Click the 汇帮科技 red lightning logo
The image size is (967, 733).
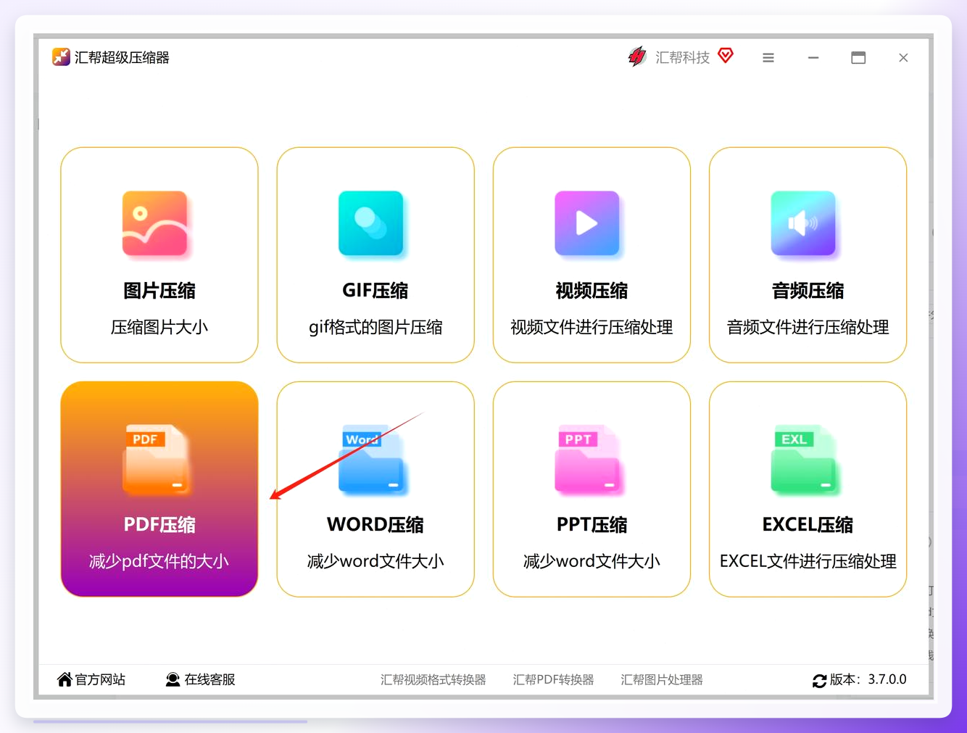[637, 57]
